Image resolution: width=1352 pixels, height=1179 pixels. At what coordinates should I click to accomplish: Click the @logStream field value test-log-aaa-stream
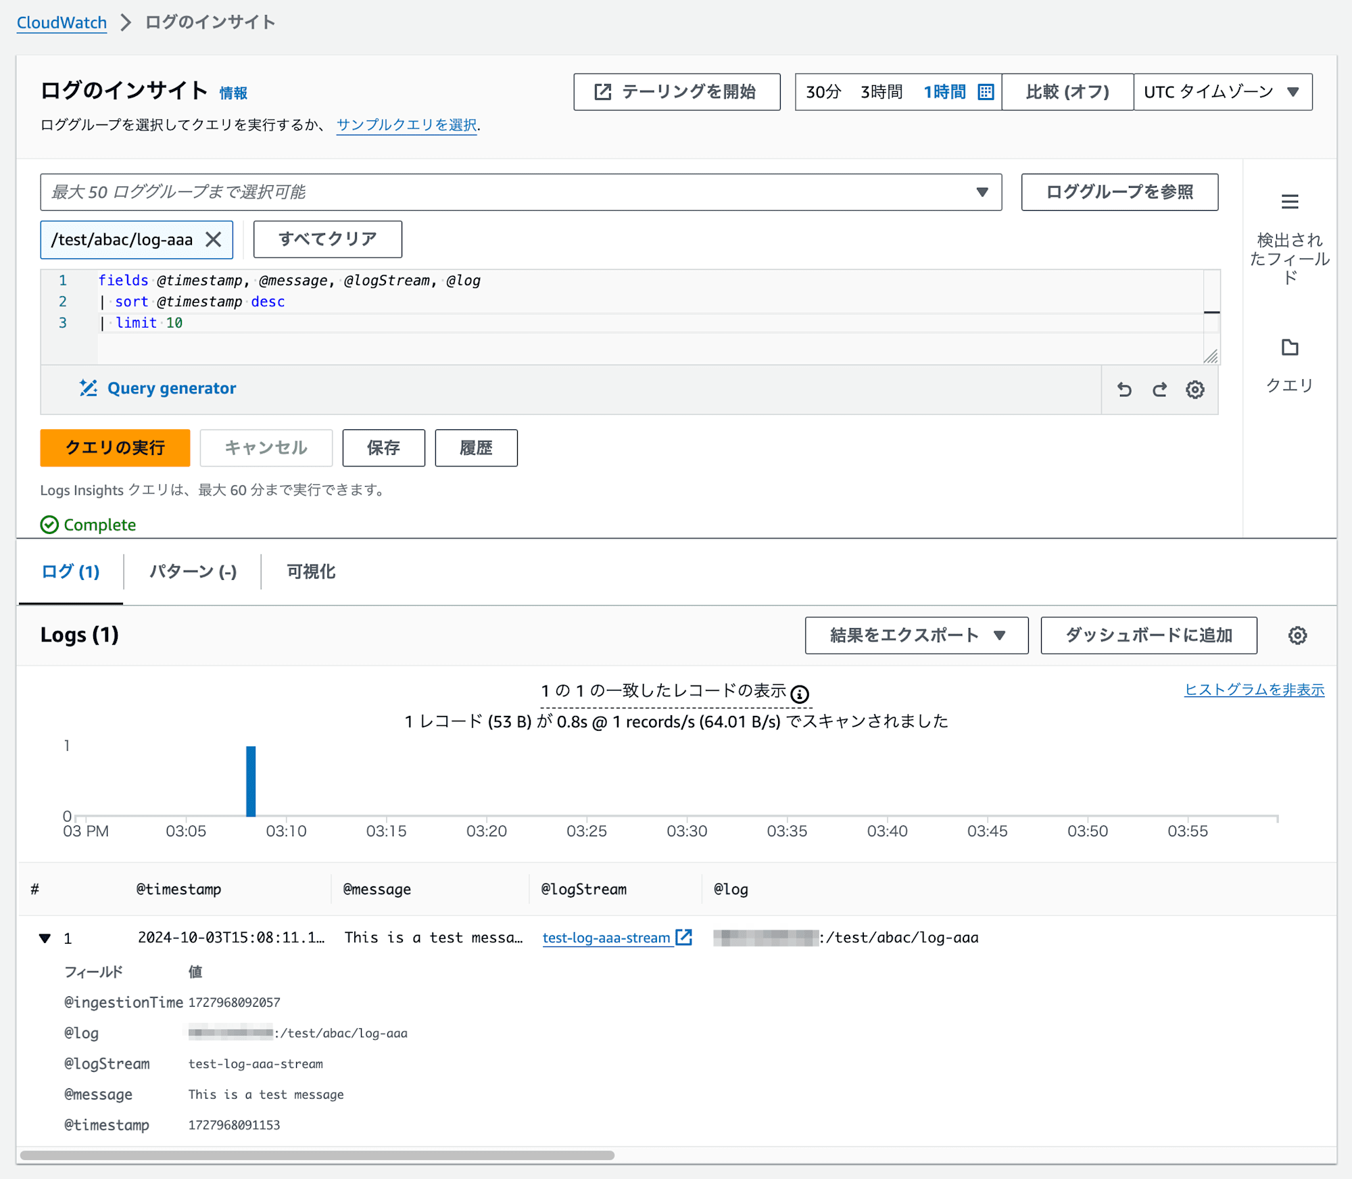256,1064
